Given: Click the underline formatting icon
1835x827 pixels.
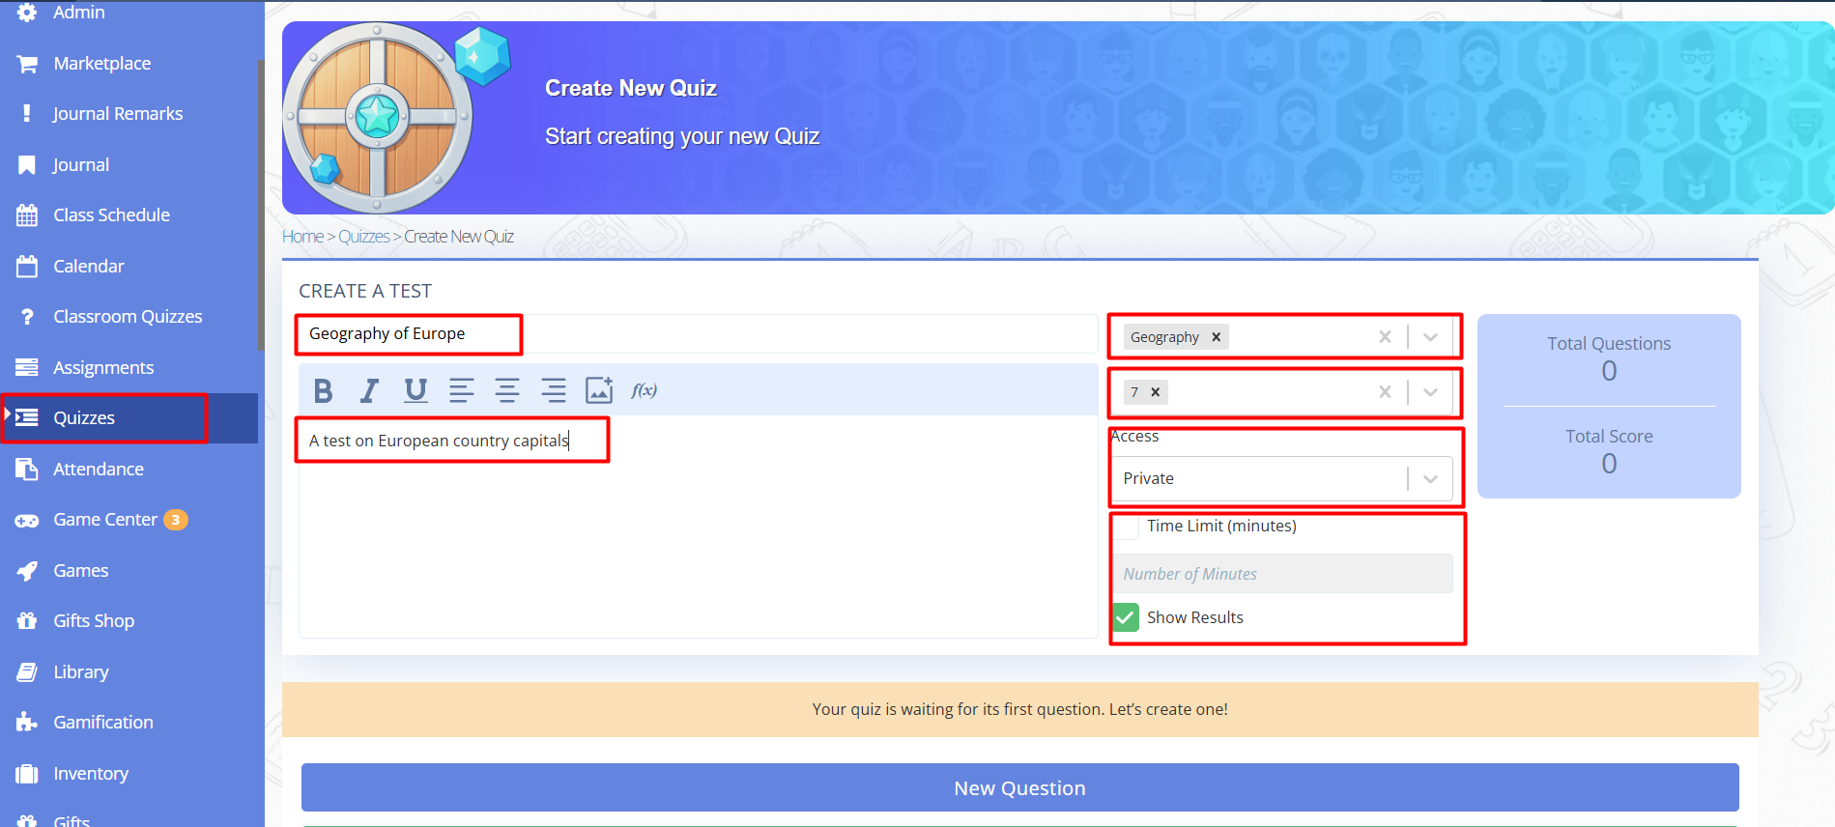Looking at the screenshot, I should tap(416, 390).
